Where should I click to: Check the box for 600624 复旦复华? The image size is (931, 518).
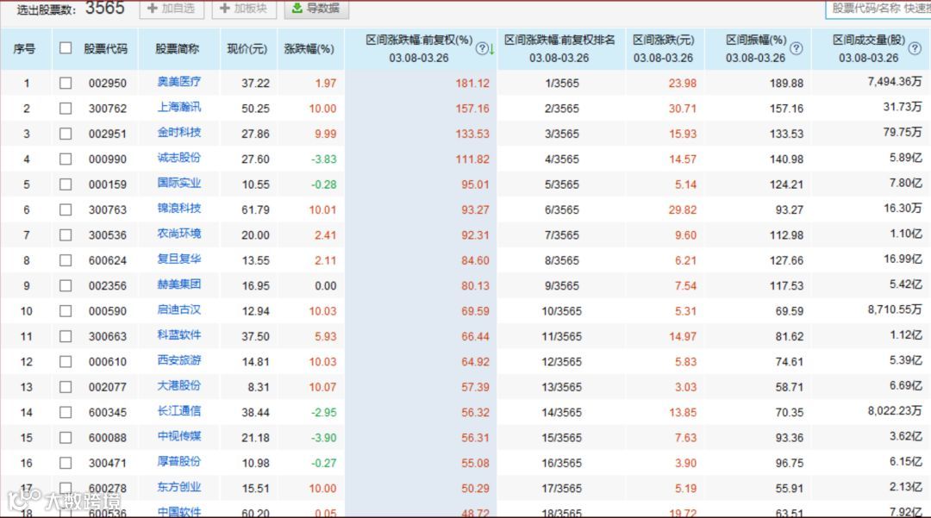66,260
